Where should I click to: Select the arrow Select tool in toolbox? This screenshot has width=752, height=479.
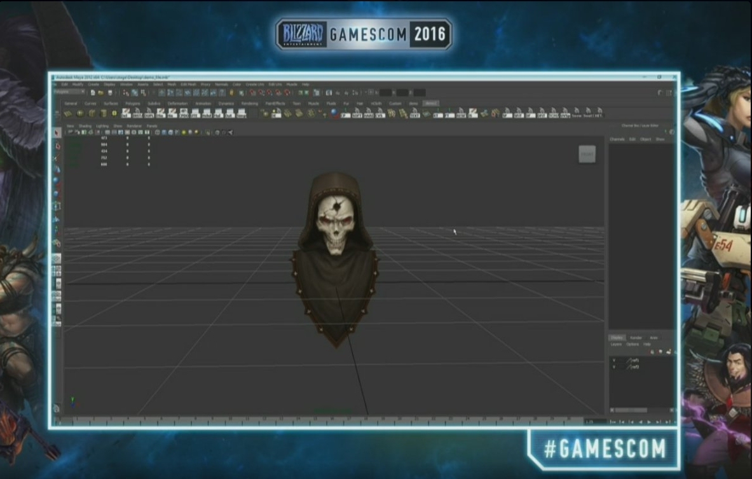[x=57, y=133]
